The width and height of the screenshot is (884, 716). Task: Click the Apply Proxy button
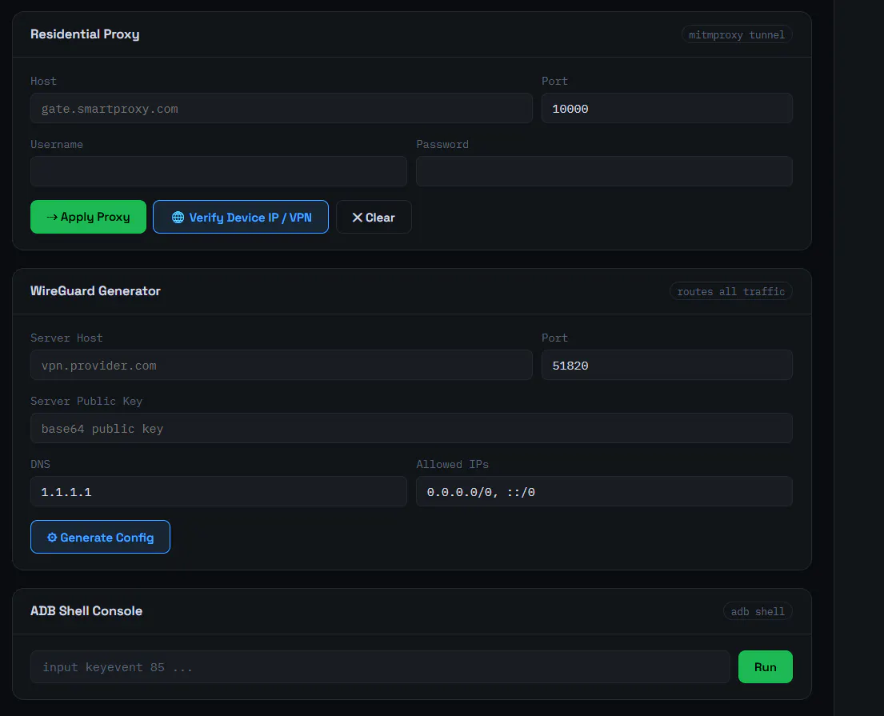88,217
